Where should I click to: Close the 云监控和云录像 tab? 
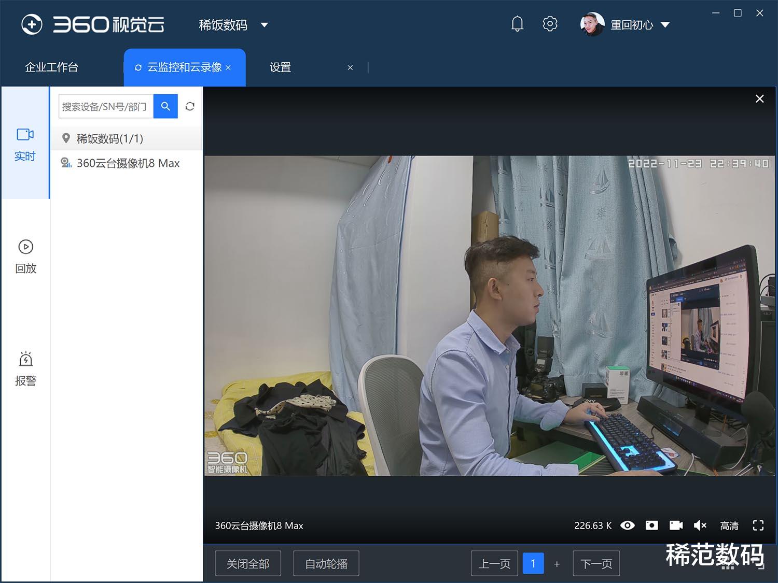click(x=228, y=68)
